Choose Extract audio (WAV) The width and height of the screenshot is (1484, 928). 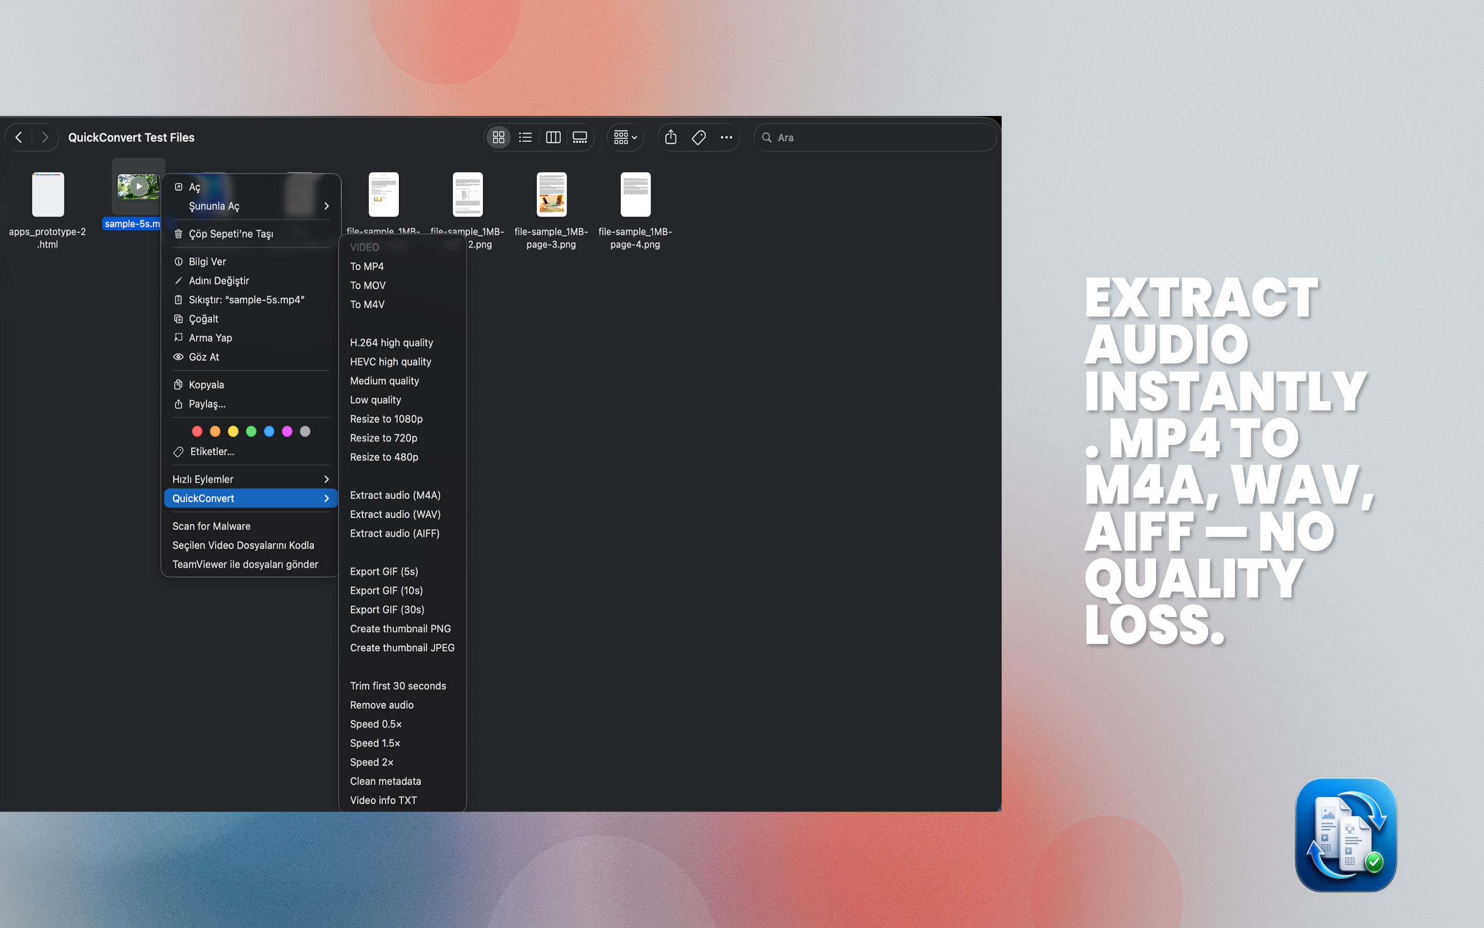[x=402, y=515]
